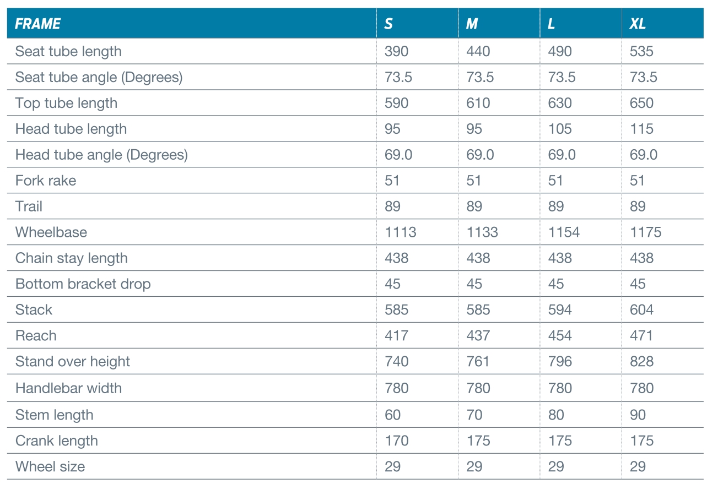Click the Stand over height value 828
Image resolution: width=707 pixels, height=484 pixels.
[x=641, y=362]
